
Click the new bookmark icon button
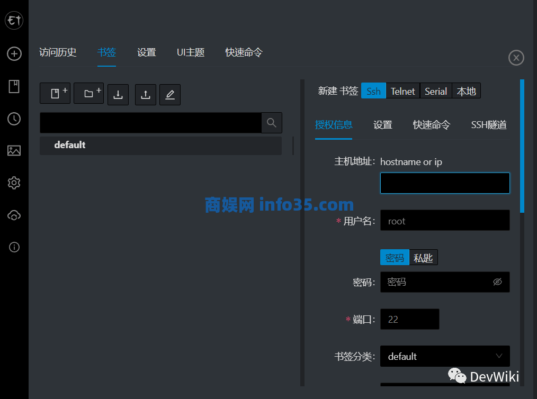click(55, 94)
